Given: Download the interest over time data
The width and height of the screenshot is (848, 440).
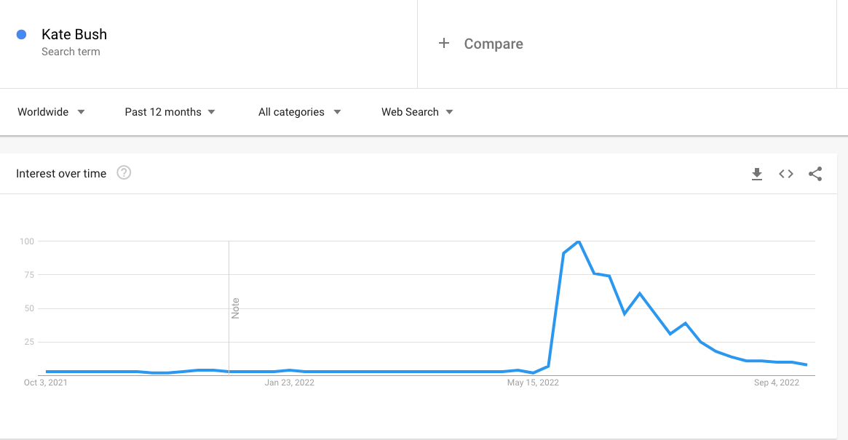Looking at the screenshot, I should [757, 174].
